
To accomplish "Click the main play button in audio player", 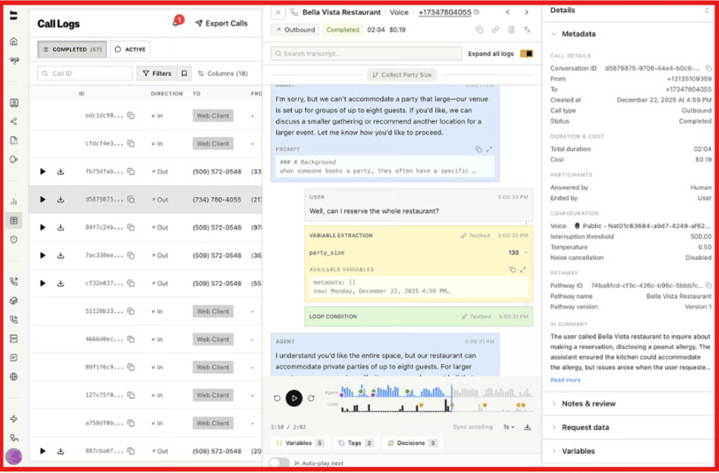I will 294,398.
